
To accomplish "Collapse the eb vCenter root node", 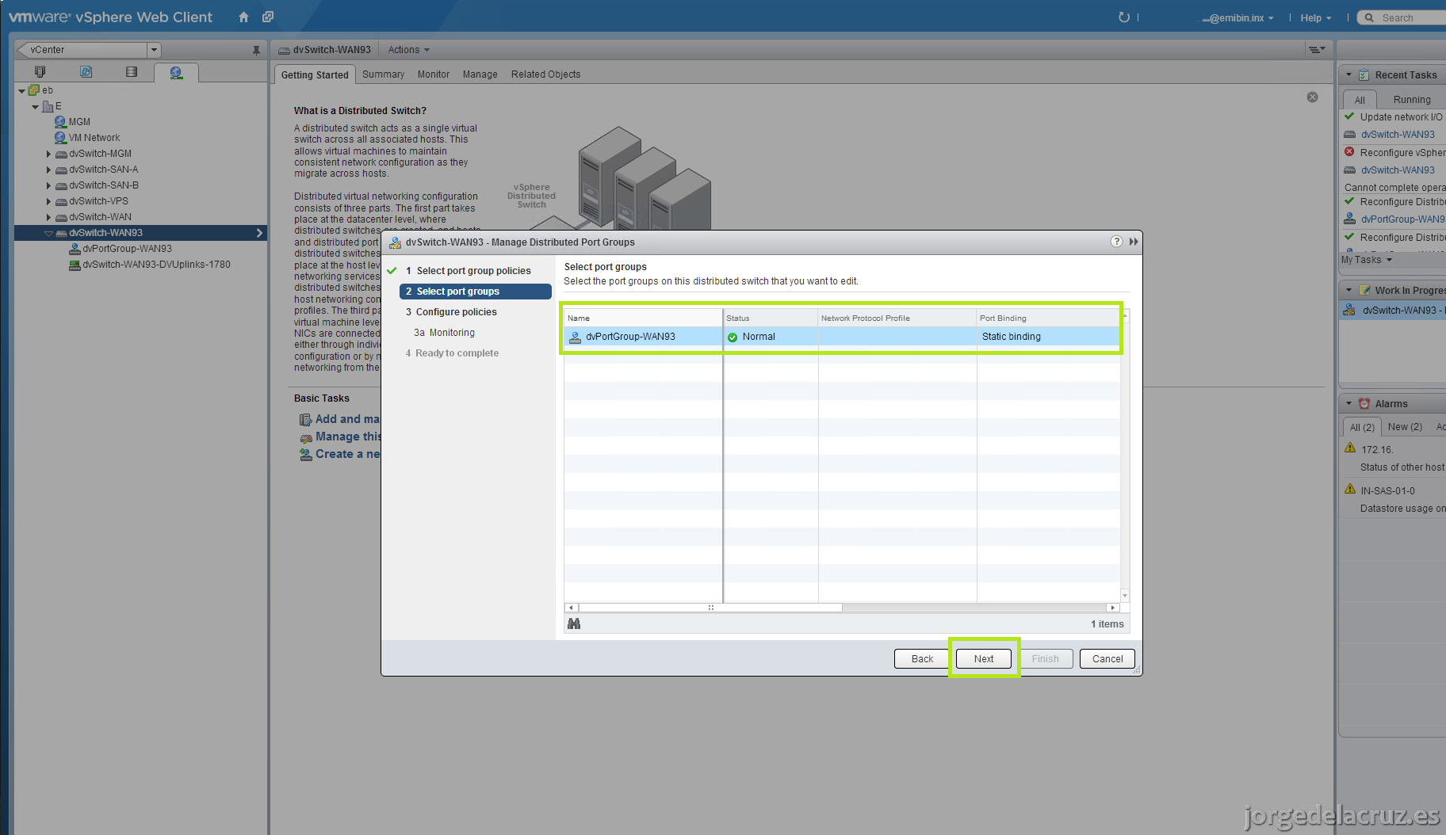I will [21, 91].
